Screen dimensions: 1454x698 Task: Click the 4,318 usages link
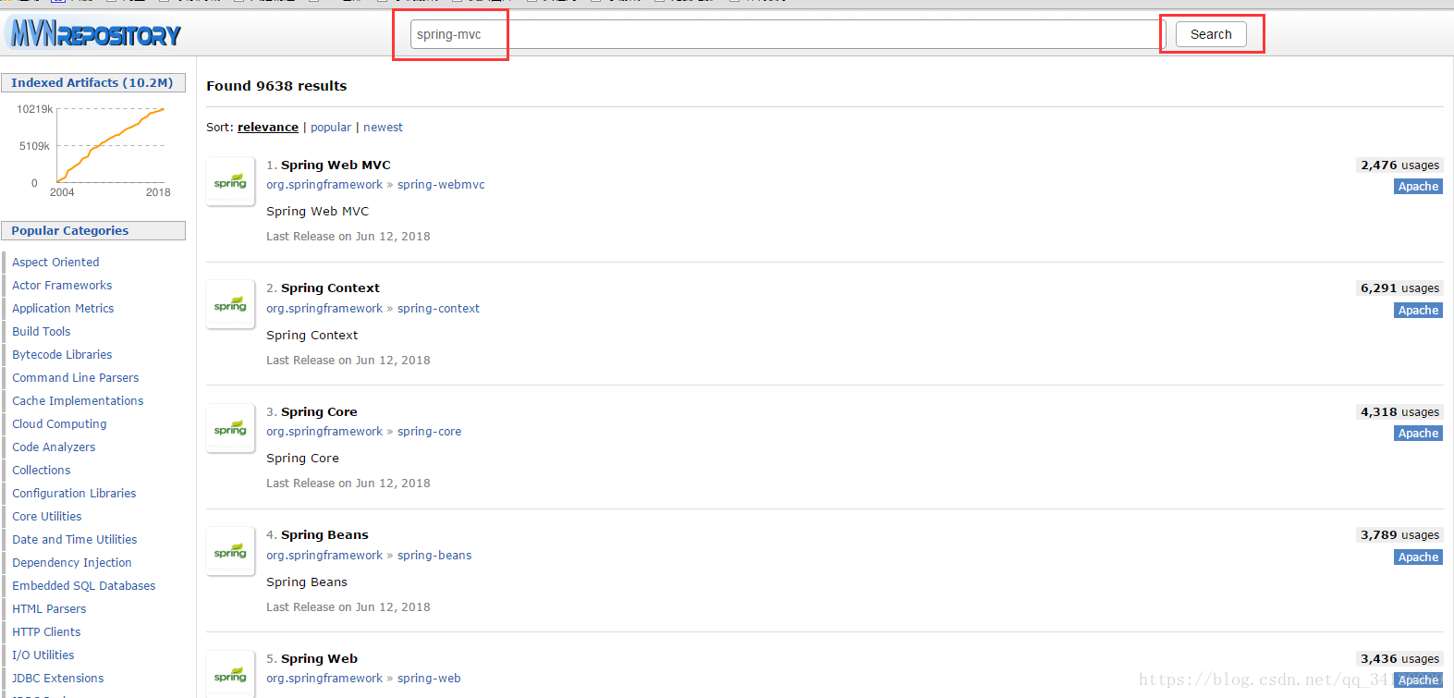click(1399, 412)
